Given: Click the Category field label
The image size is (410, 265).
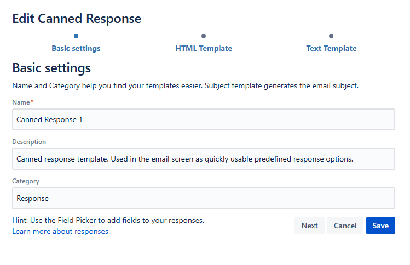Looking at the screenshot, I should (x=26, y=181).
